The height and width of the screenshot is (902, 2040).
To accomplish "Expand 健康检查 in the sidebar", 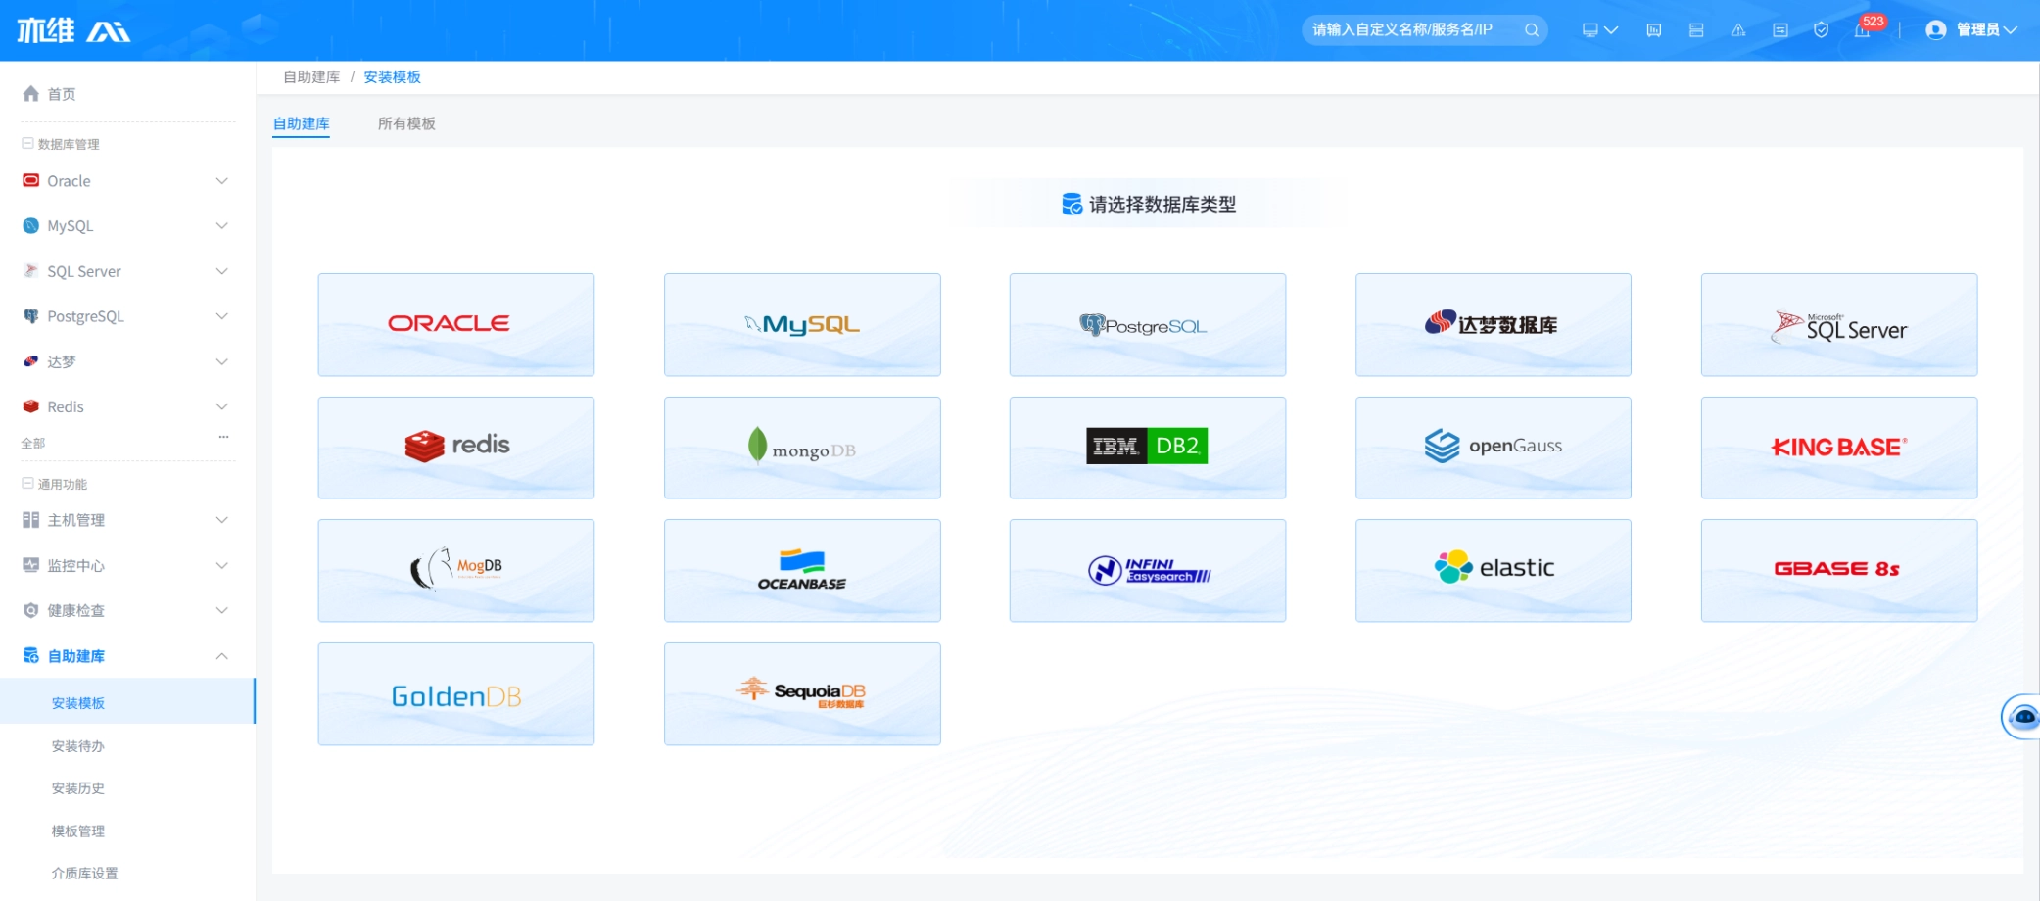I will point(126,610).
